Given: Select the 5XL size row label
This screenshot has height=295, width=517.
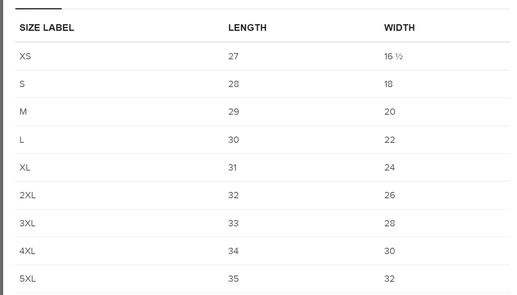Looking at the screenshot, I should tap(27, 278).
